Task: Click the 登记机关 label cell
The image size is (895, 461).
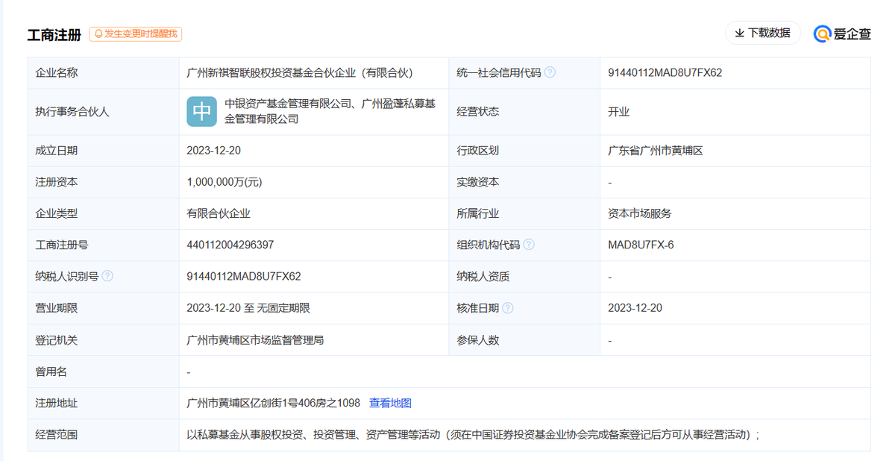Action: point(104,340)
